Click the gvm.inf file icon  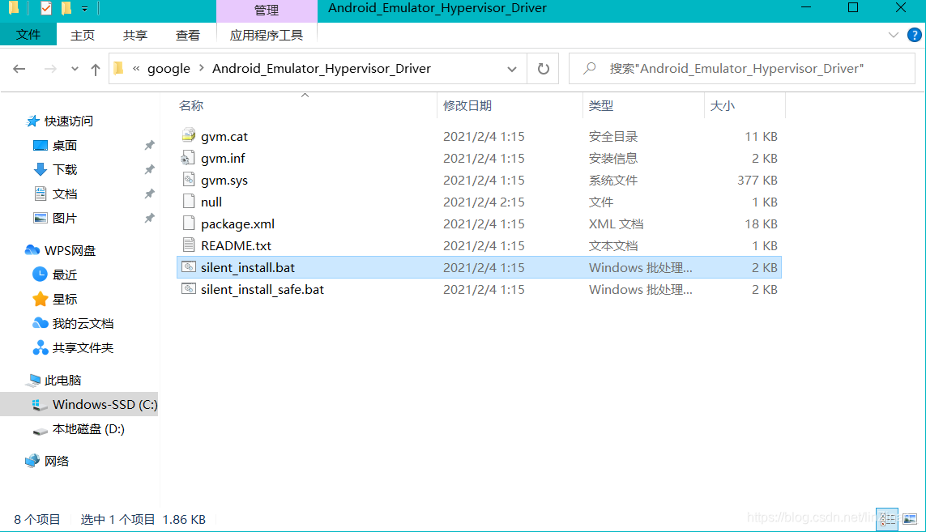189,158
